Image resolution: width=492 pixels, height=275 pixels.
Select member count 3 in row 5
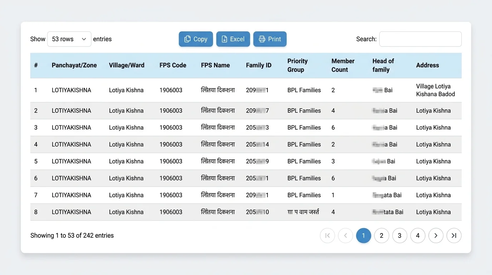pyautogui.click(x=333, y=161)
